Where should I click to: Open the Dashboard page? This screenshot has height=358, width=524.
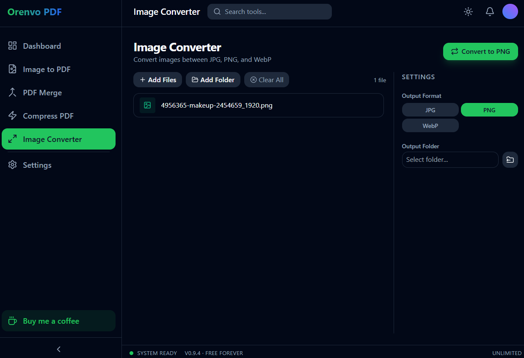[x=58, y=46]
